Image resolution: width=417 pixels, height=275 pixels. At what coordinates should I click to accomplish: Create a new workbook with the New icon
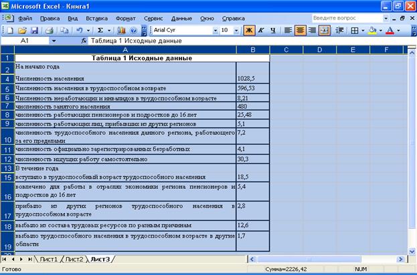[x=10, y=31]
